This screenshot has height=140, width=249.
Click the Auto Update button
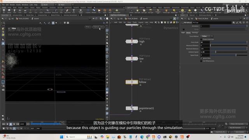click(240, 132)
